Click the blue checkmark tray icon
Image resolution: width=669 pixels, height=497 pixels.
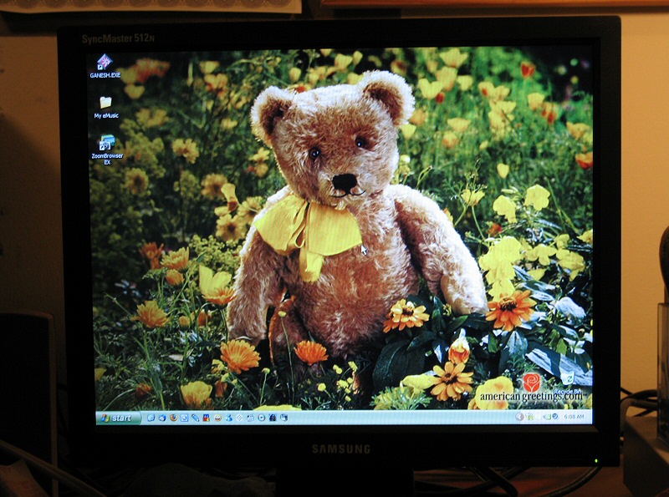point(555,416)
